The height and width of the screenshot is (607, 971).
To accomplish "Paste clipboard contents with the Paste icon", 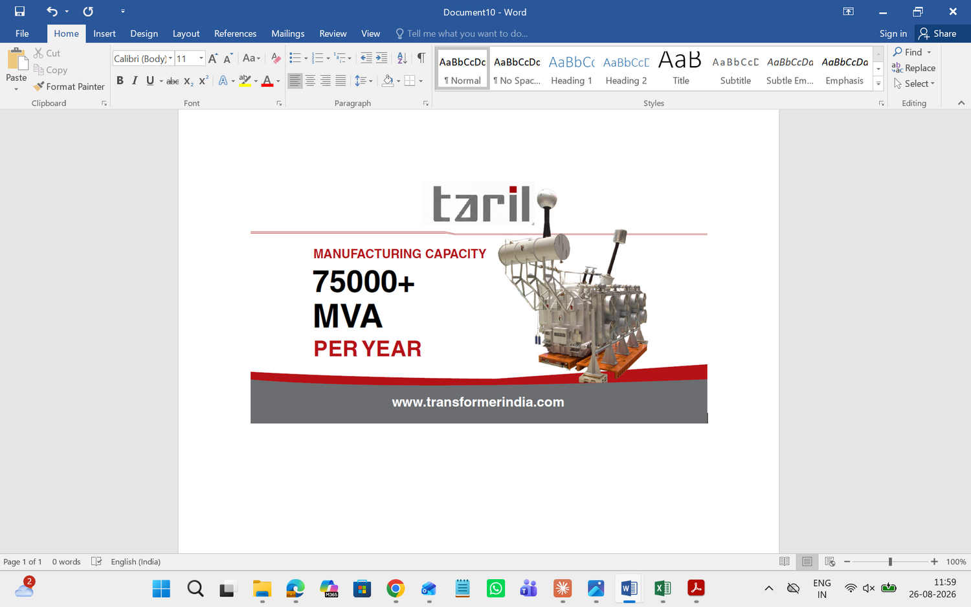I will [x=16, y=60].
